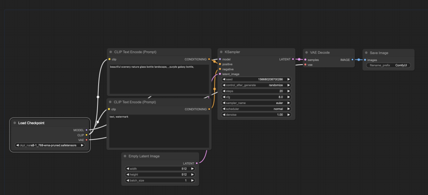Collapse the KSampler node using its title dot
The width and height of the screenshot is (428, 195).
[x=221, y=52]
